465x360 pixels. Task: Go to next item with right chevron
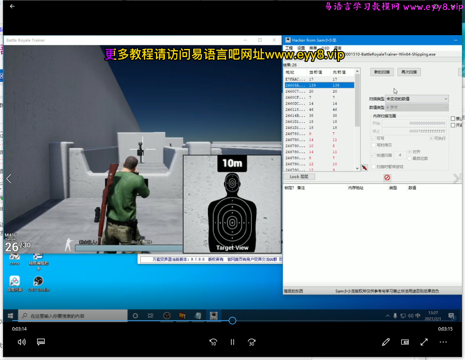click(456, 178)
